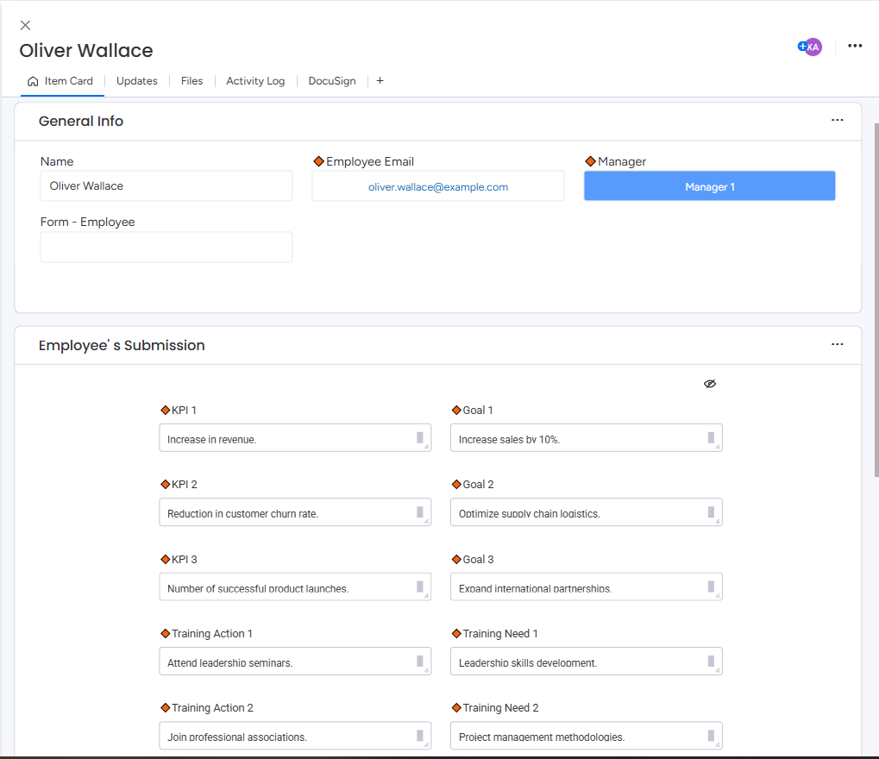Toggle the hidden-columns eye icon
This screenshot has height=759, width=879.
pos(710,384)
